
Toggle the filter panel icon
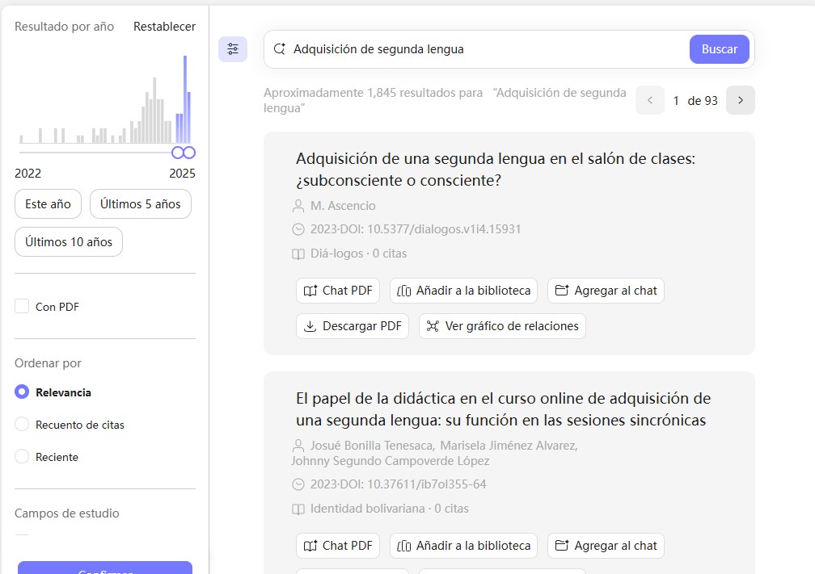pos(233,49)
